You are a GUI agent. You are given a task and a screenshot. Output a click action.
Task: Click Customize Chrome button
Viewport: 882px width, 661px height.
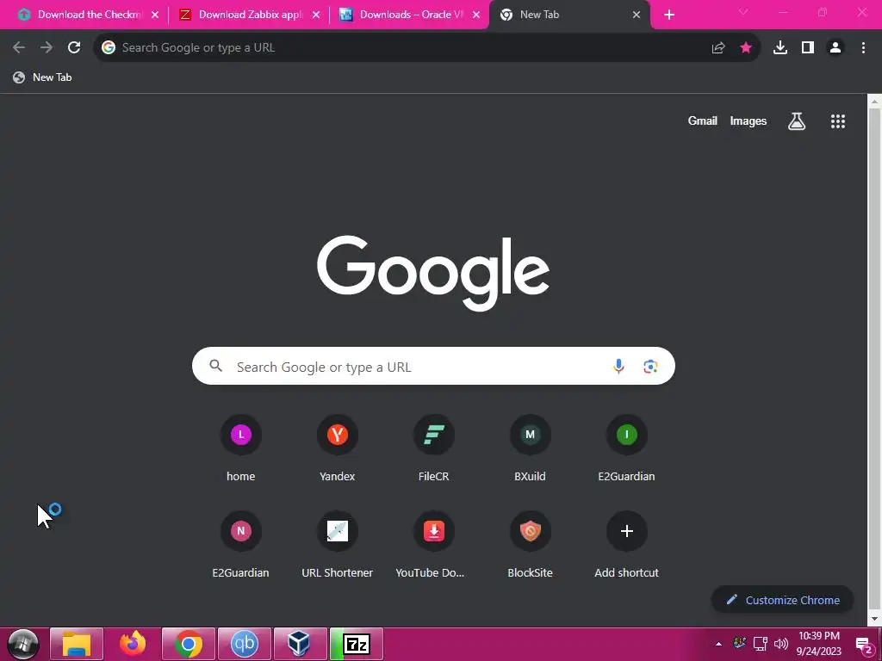pyautogui.click(x=782, y=600)
